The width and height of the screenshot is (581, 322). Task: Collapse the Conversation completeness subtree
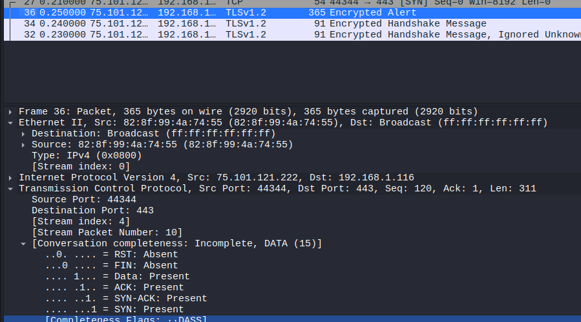click(24, 243)
